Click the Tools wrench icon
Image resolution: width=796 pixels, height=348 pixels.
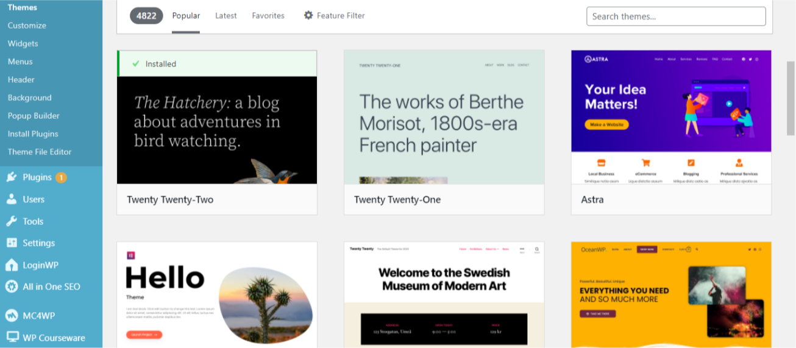click(12, 221)
